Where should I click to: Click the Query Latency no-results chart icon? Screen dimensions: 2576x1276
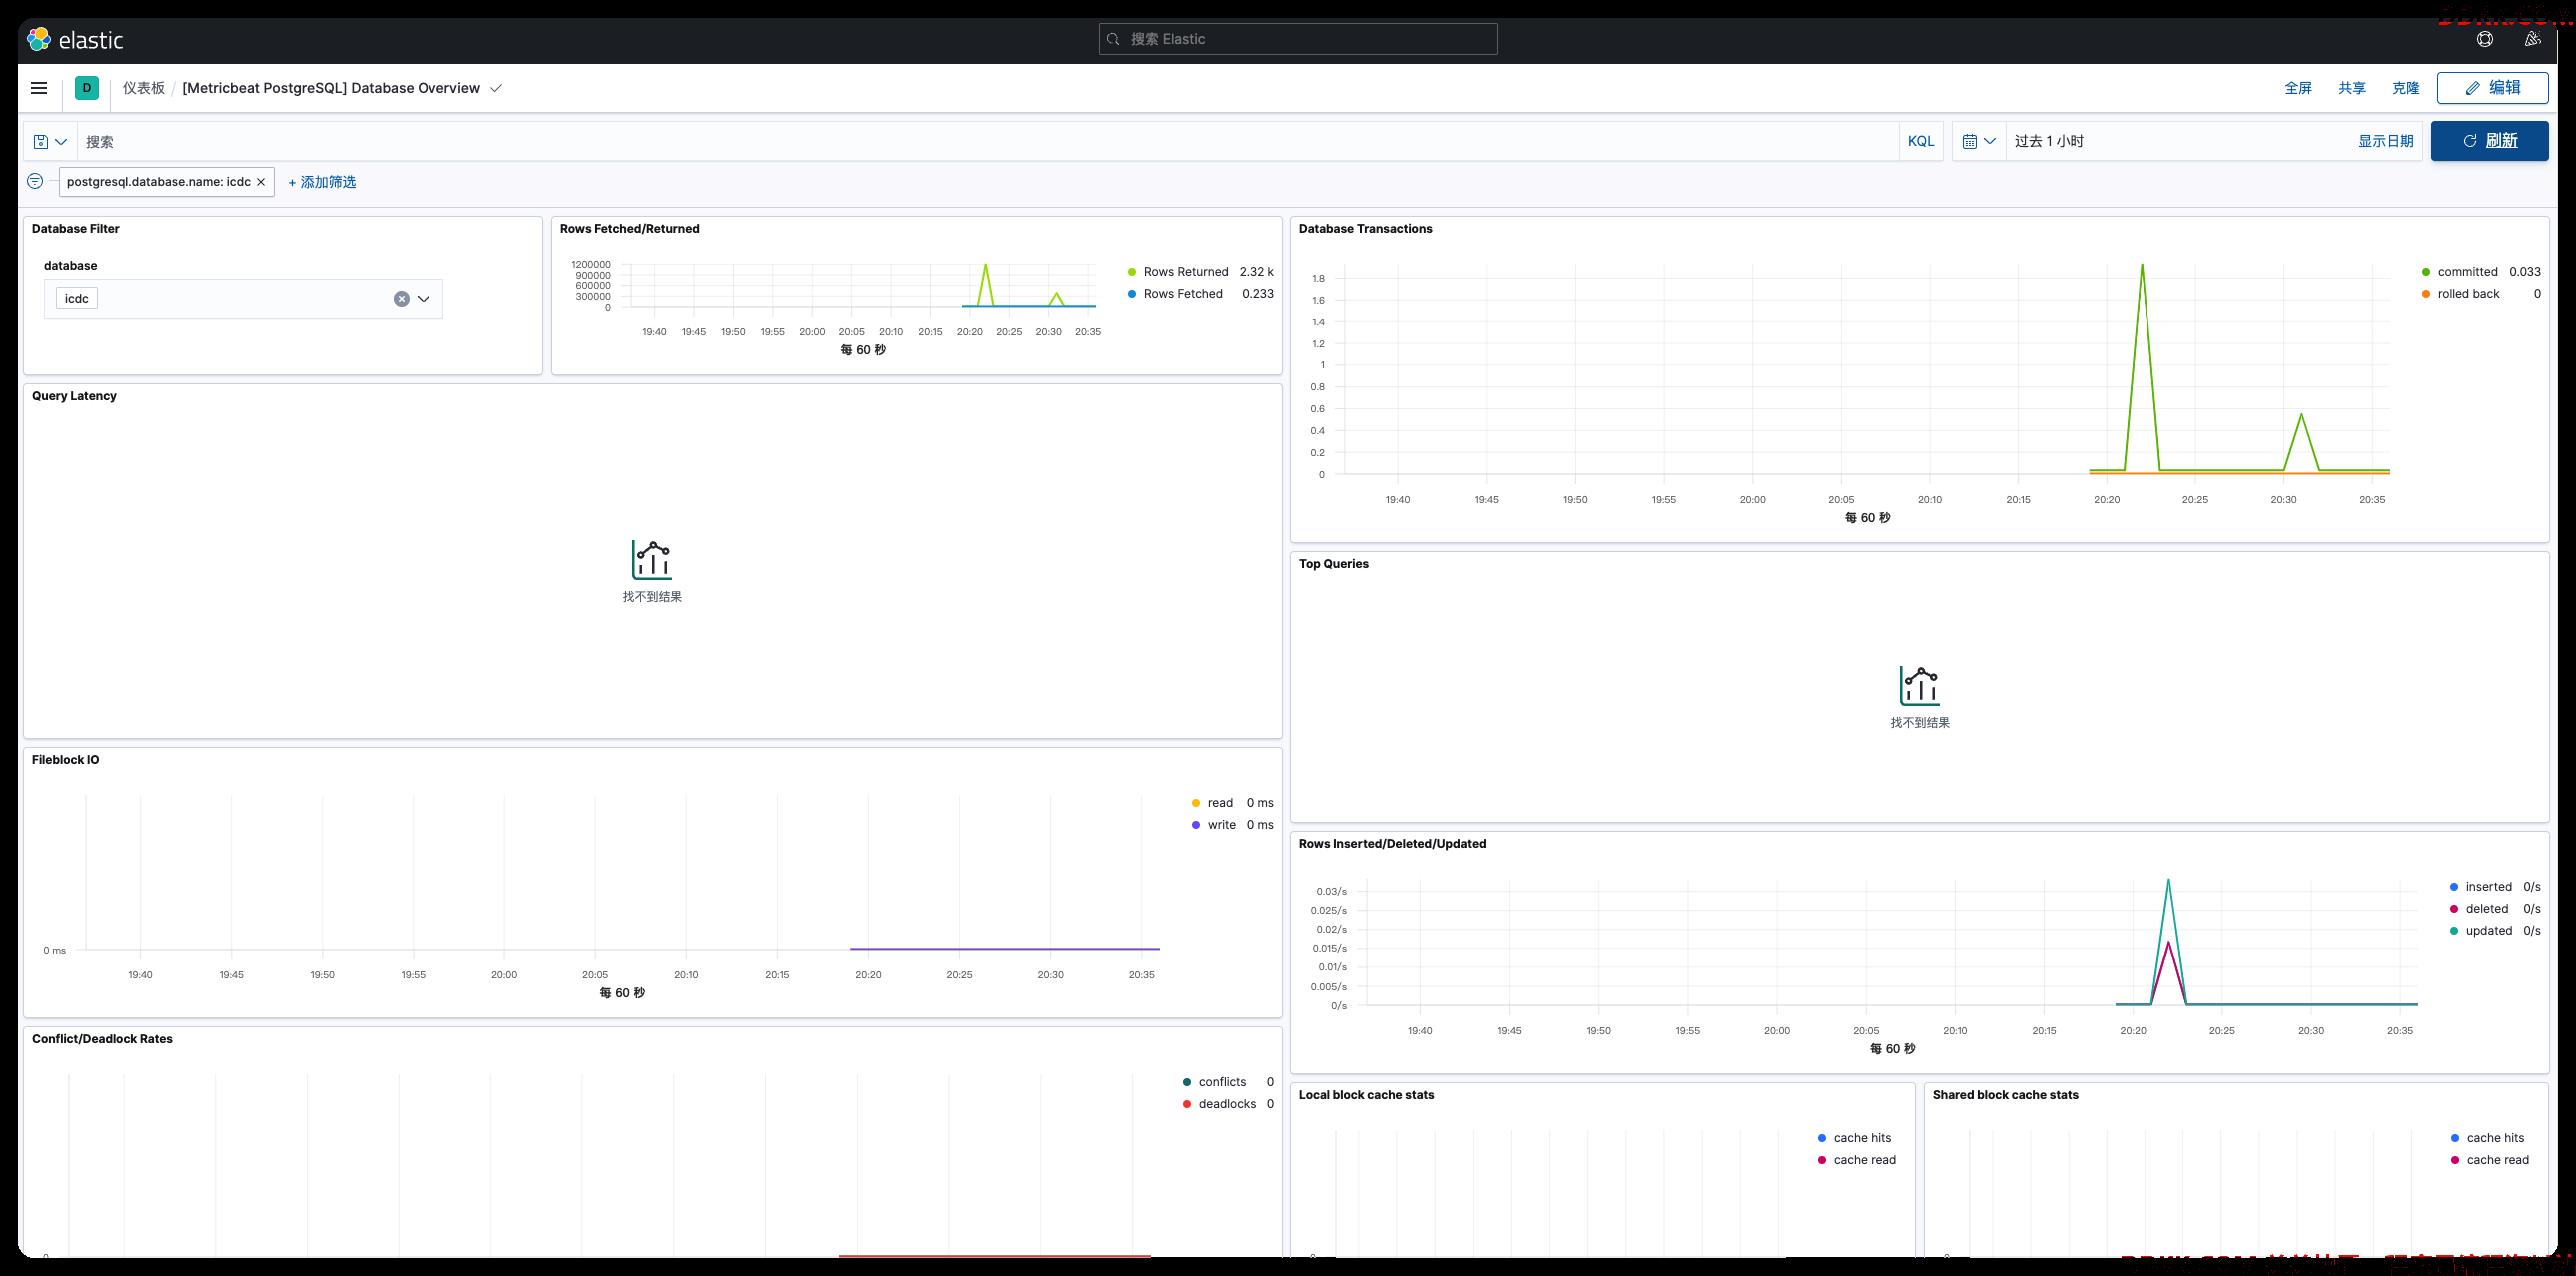tap(652, 560)
